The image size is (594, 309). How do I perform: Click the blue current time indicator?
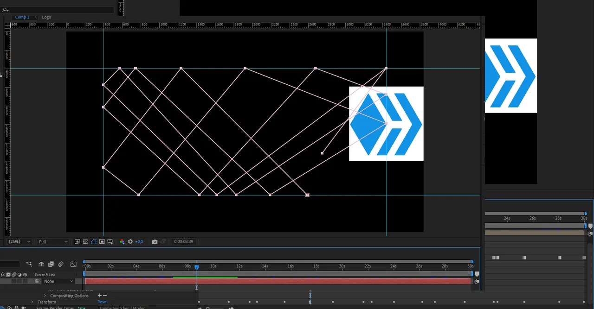click(197, 267)
